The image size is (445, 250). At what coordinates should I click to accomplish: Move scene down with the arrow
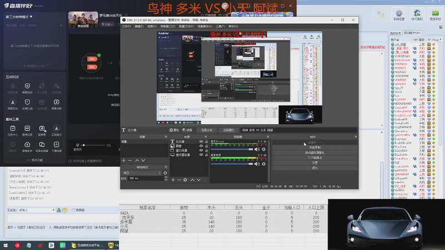point(144,161)
